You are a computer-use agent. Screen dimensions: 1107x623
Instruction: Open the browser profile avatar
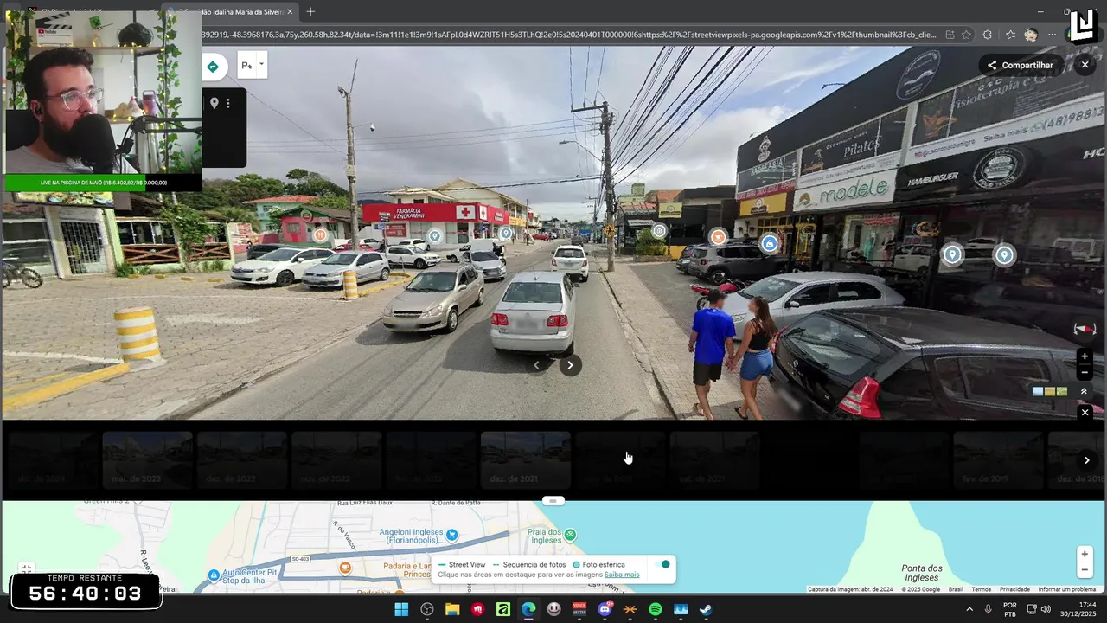(1031, 35)
